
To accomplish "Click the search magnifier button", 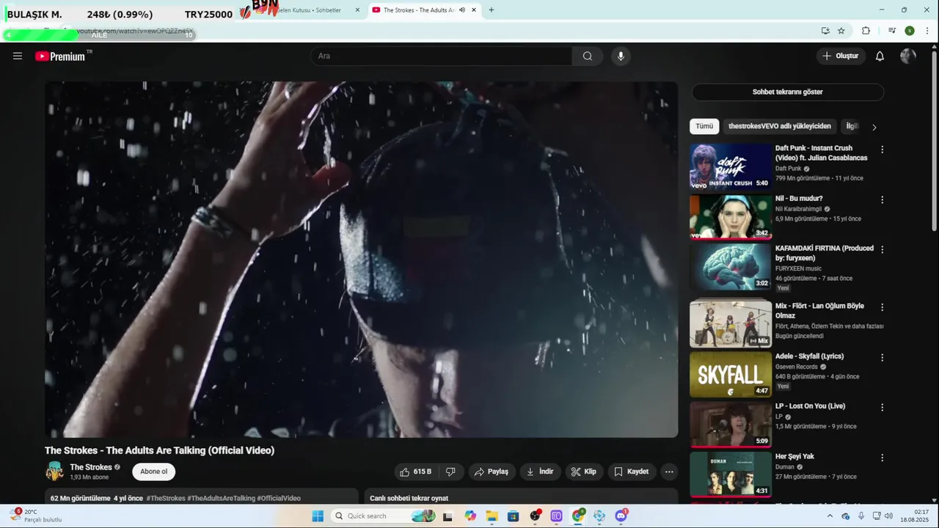I will (x=588, y=56).
